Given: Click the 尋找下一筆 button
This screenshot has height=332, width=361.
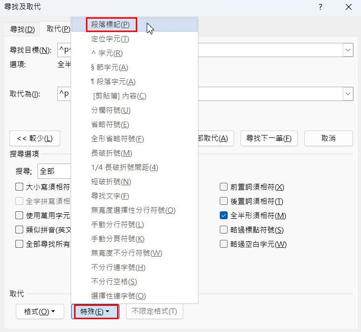Looking at the screenshot, I should click(269, 138).
